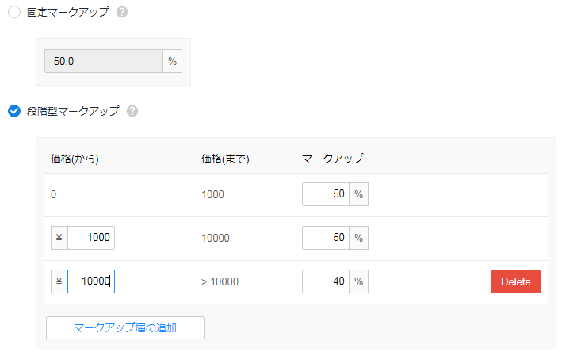Select the 段階型マークアップ radio option
This screenshot has height=356, width=562.
click(14, 111)
